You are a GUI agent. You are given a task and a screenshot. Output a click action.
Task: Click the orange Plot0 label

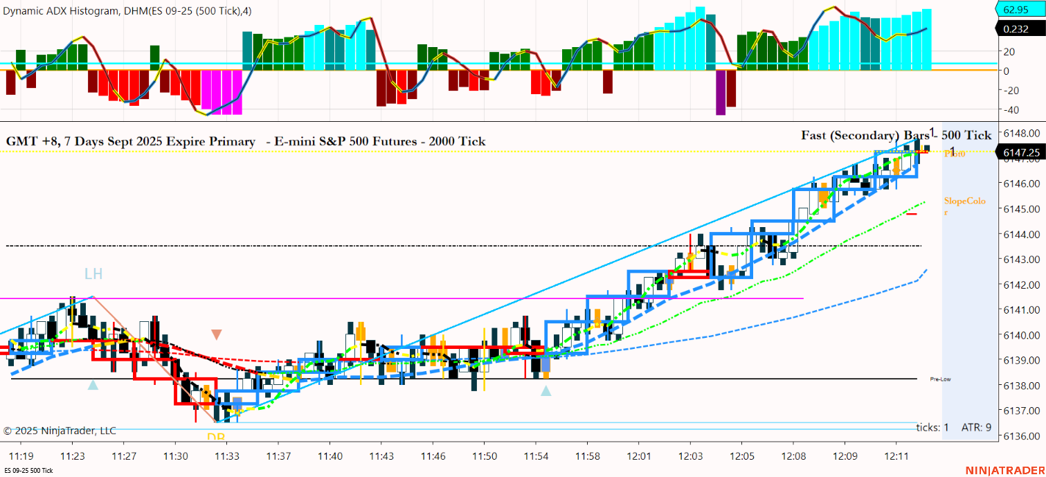(x=953, y=154)
